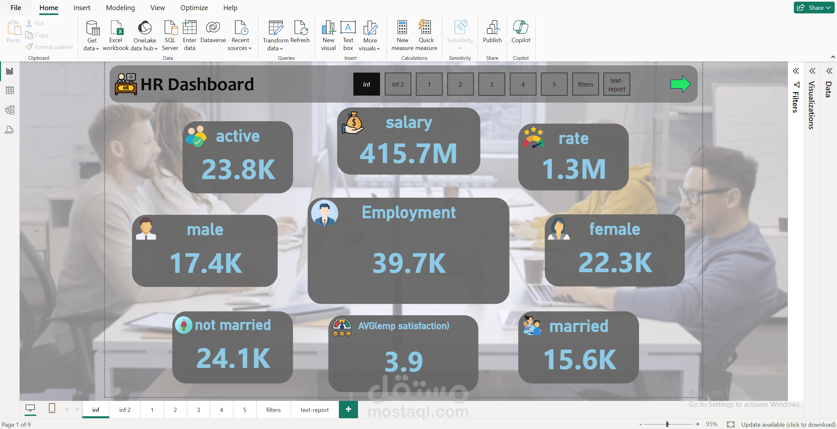
Task: Expand Transform data dropdown arrow
Action: 281,49
